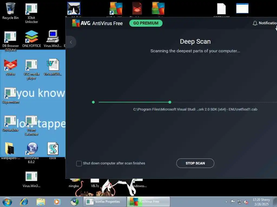Open the wallpapers folder icon
Screen dimensions: 277x207
click(x=11, y=151)
